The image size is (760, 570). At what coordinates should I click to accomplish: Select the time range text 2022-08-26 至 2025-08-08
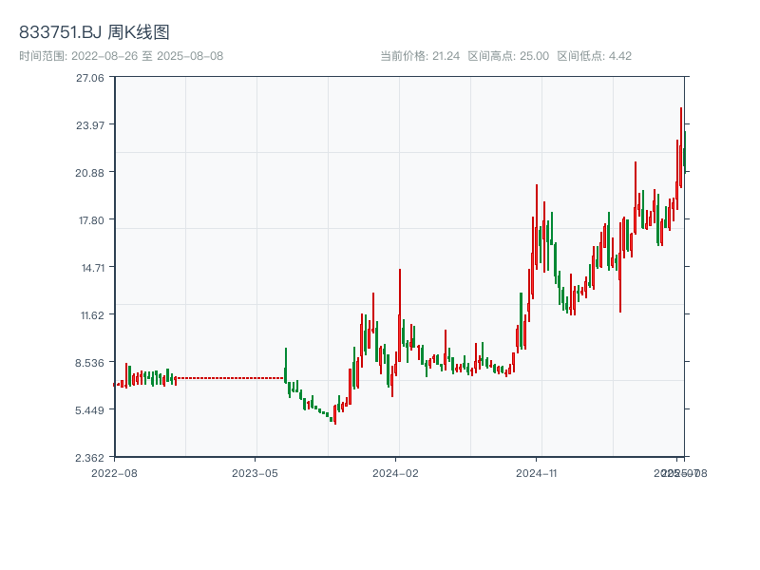click(147, 56)
